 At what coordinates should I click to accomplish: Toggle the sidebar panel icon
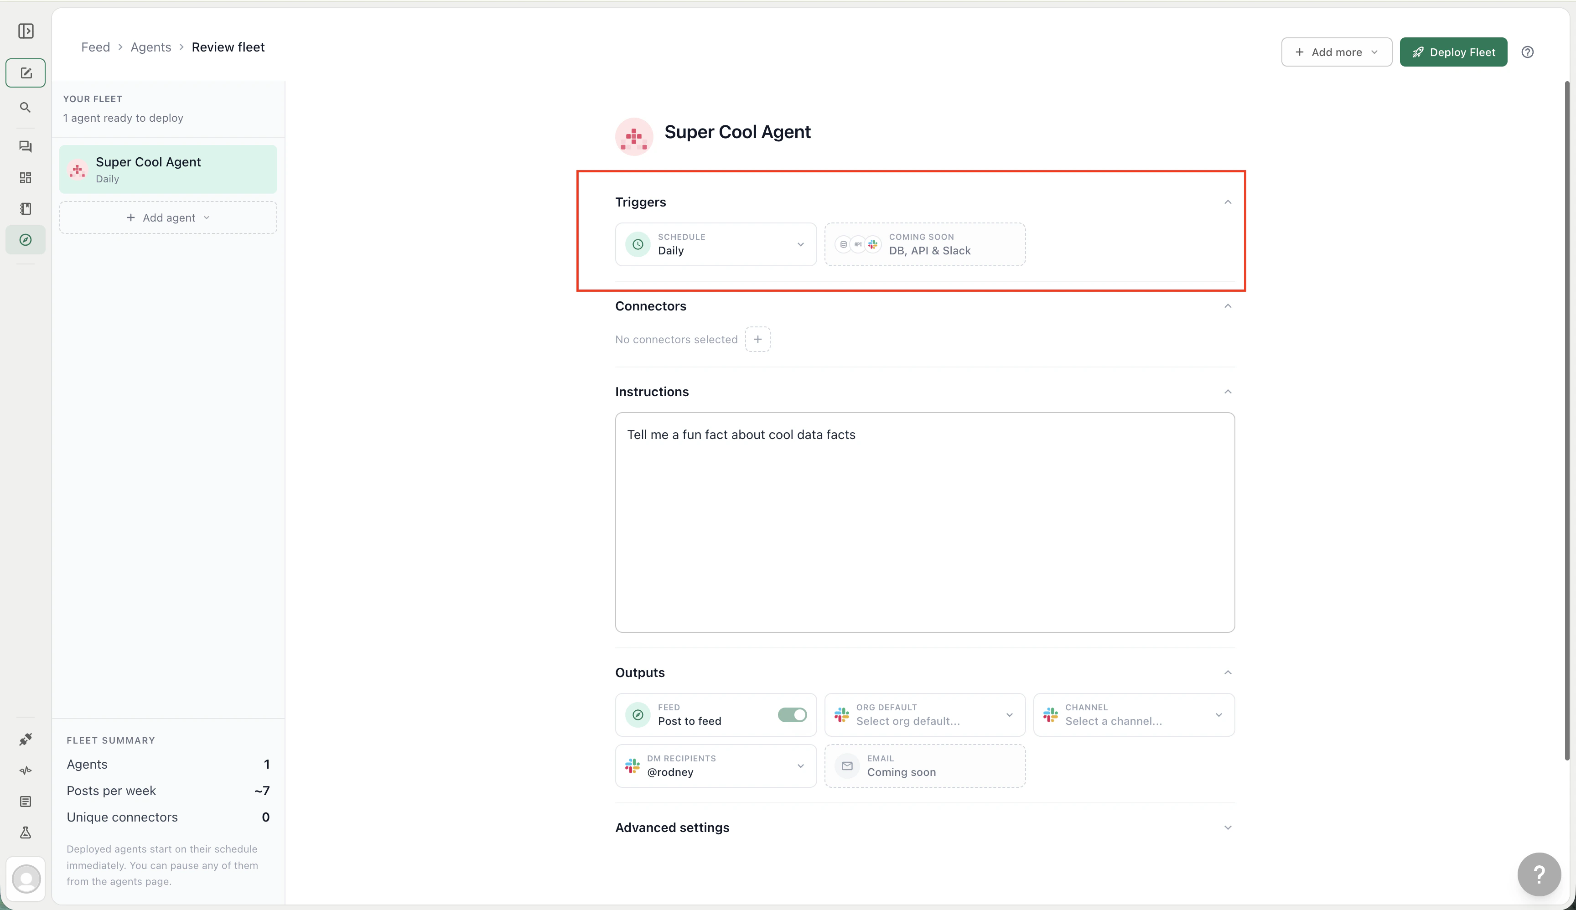26,31
